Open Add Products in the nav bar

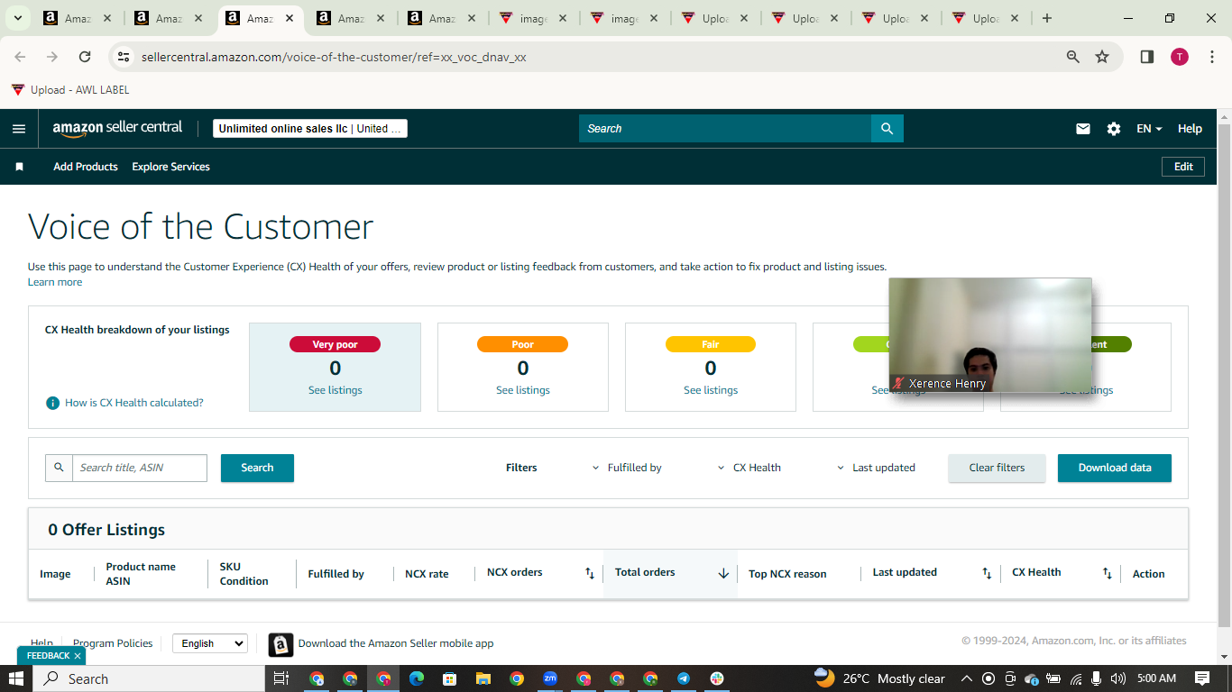pyautogui.click(x=86, y=167)
